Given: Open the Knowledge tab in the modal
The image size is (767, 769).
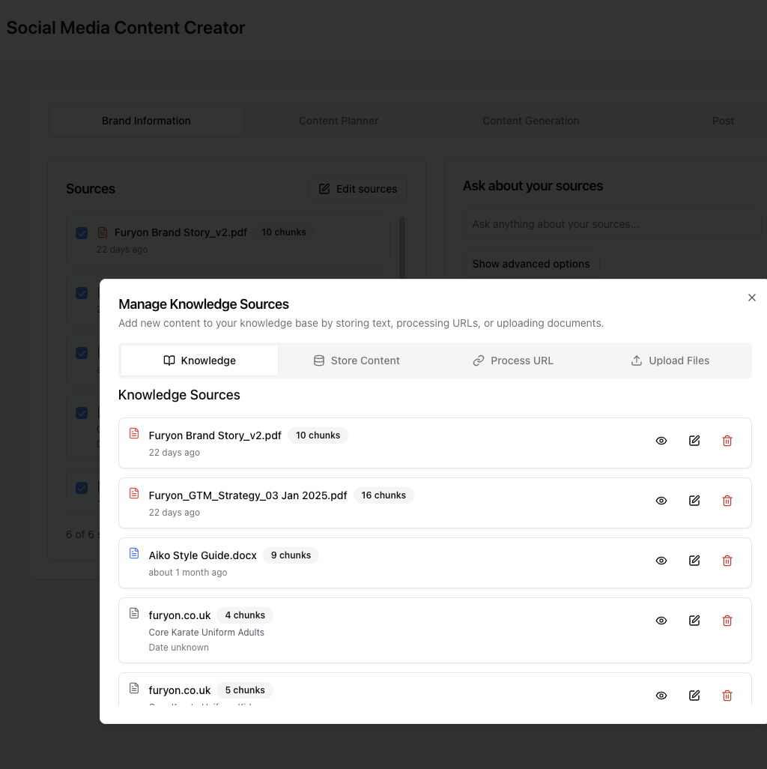Looking at the screenshot, I should coord(199,361).
